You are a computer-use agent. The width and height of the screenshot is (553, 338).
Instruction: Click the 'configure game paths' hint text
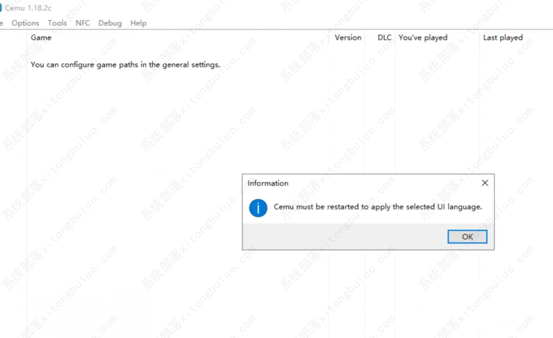pyautogui.click(x=125, y=65)
